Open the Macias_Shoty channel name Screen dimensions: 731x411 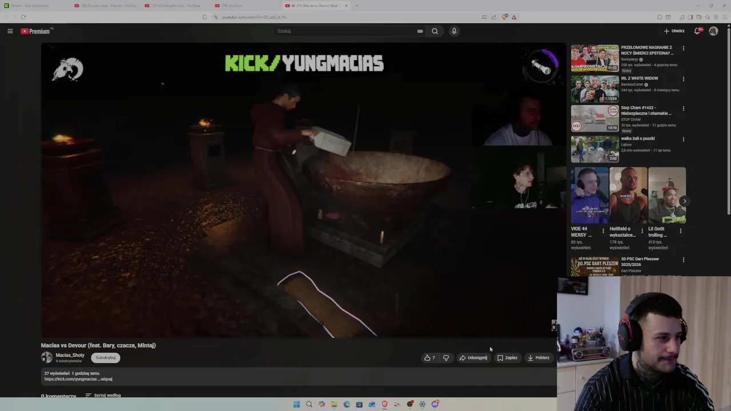click(70, 355)
